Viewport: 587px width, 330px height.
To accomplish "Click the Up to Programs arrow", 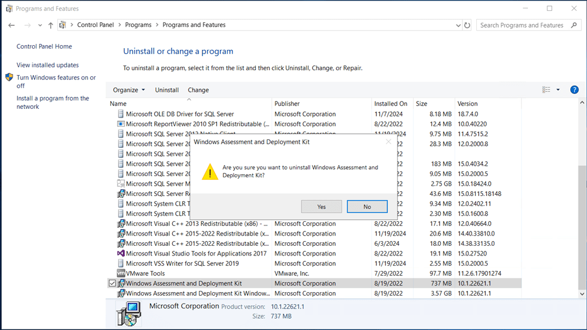I will (x=51, y=25).
